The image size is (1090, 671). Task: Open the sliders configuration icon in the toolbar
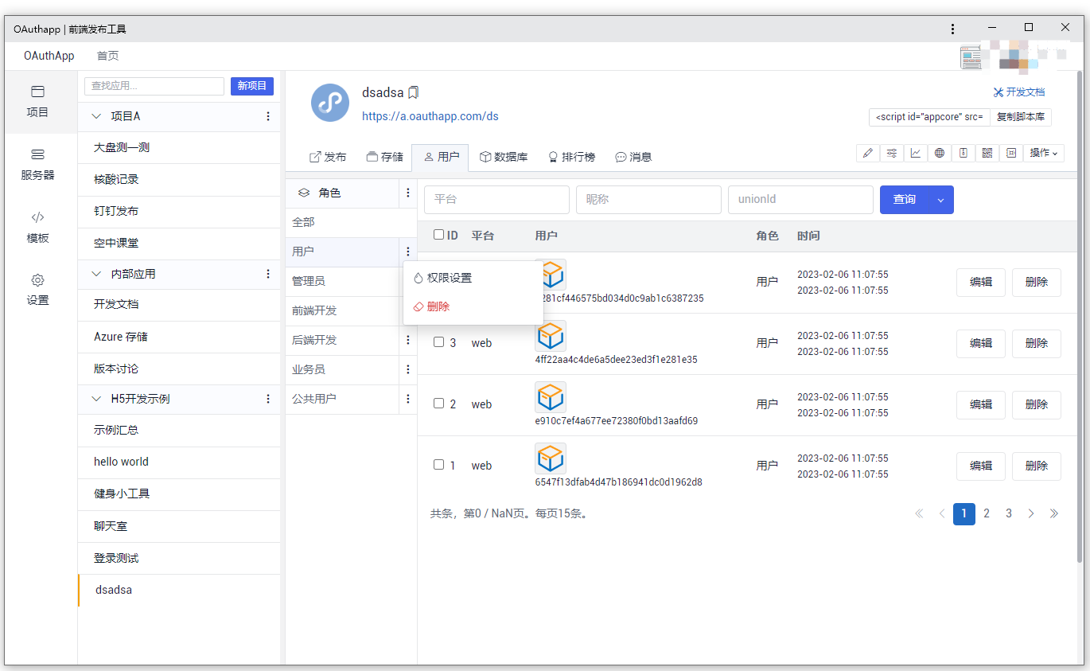coord(892,153)
